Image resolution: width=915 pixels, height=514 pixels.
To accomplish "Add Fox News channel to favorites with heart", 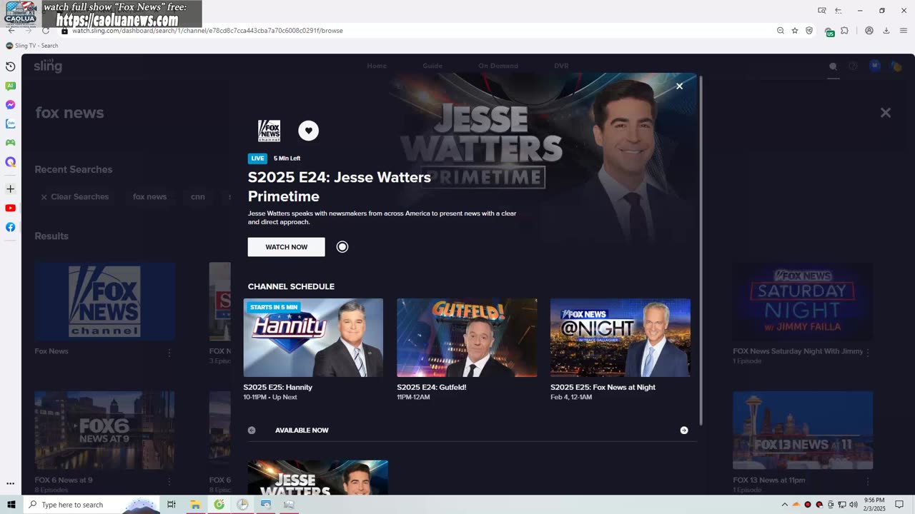I will click(x=308, y=131).
